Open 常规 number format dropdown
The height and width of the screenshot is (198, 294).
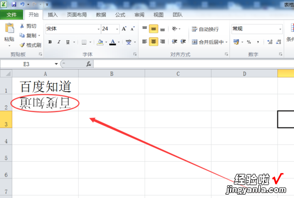[x=280, y=29]
